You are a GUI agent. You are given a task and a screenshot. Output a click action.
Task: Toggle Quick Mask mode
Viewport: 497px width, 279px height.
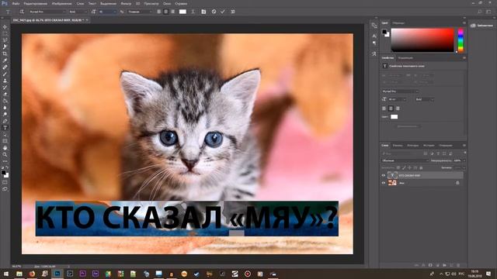(5, 182)
